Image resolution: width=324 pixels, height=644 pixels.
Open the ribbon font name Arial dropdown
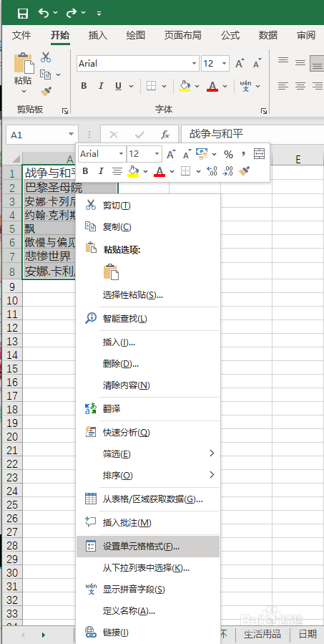(x=194, y=64)
